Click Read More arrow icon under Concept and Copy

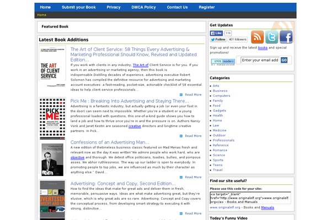pyautogui.click(x=181, y=213)
